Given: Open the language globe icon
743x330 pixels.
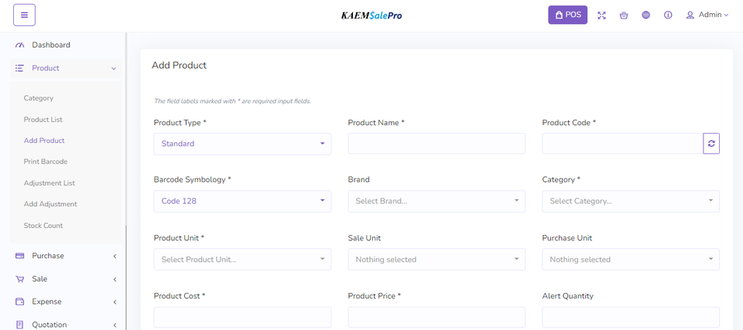Looking at the screenshot, I should (x=645, y=15).
